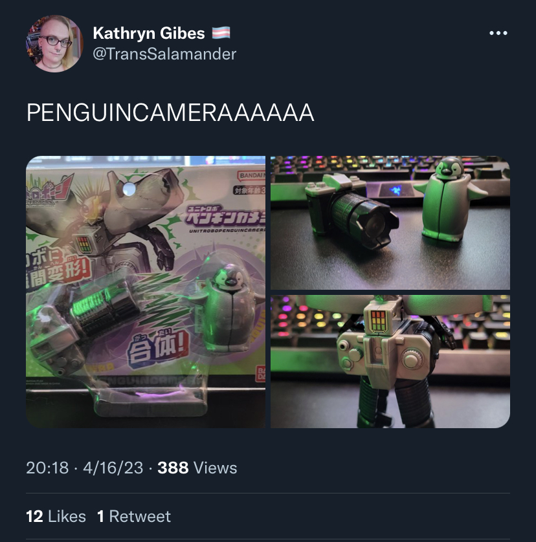Open the three-dot more options menu
The width and height of the screenshot is (536, 542).
pos(498,33)
